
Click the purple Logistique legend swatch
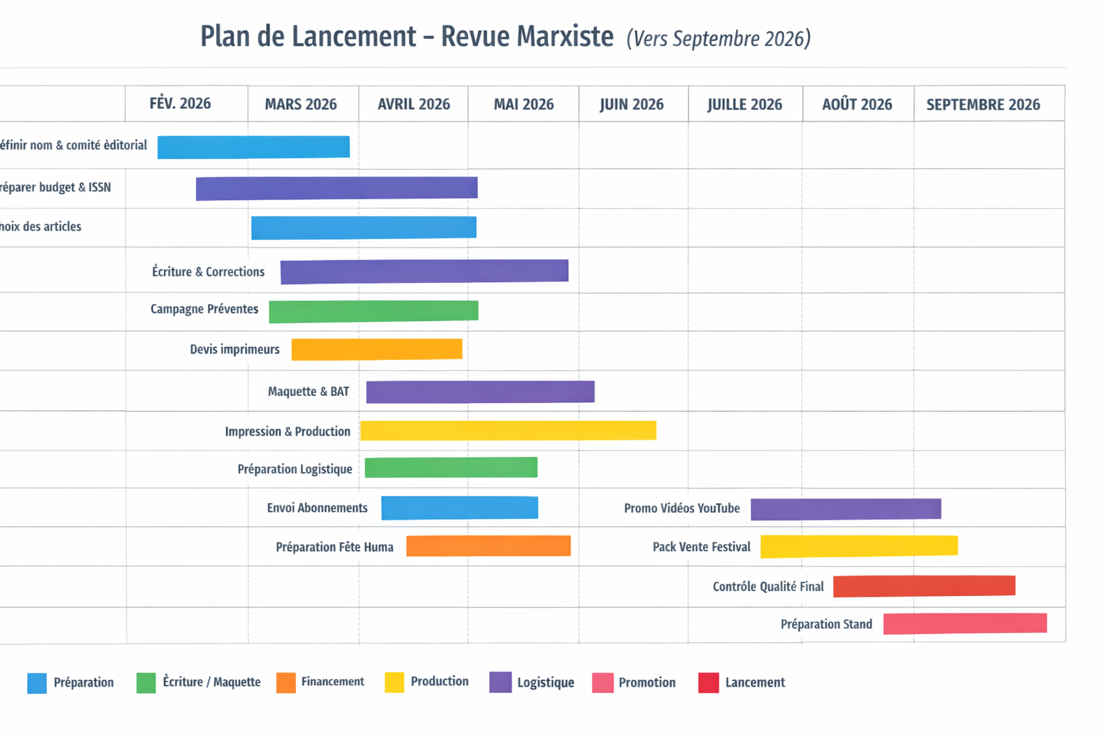[x=500, y=682]
